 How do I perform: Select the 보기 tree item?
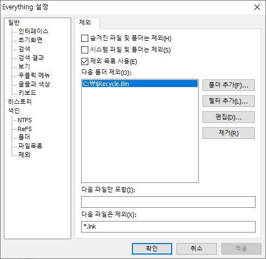pyautogui.click(x=24, y=67)
